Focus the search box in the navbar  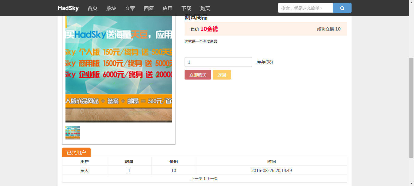pyautogui.click(x=305, y=8)
